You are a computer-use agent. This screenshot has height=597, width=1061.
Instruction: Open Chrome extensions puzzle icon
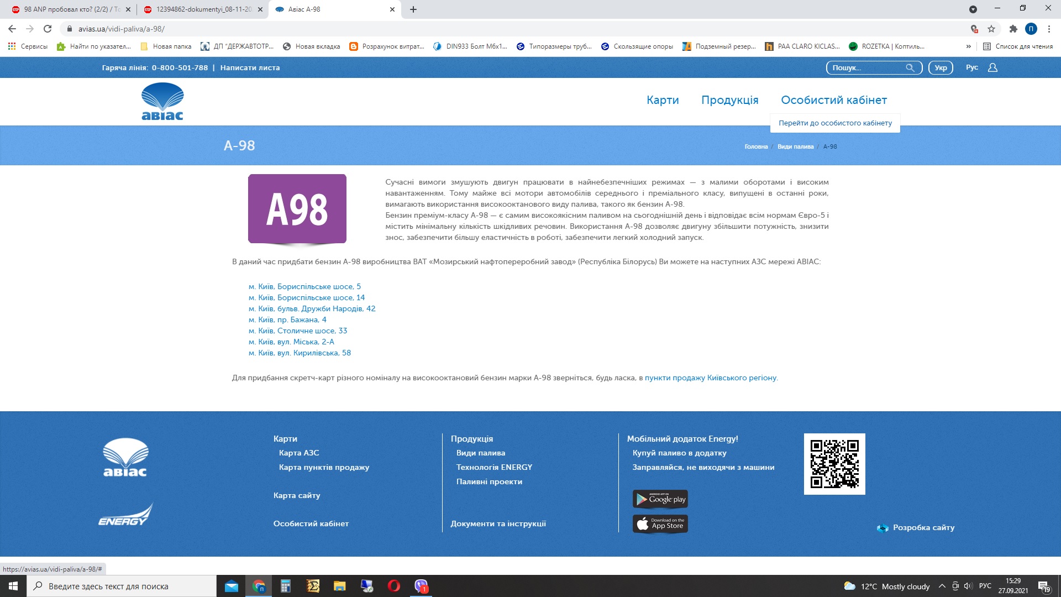coord(1013,29)
